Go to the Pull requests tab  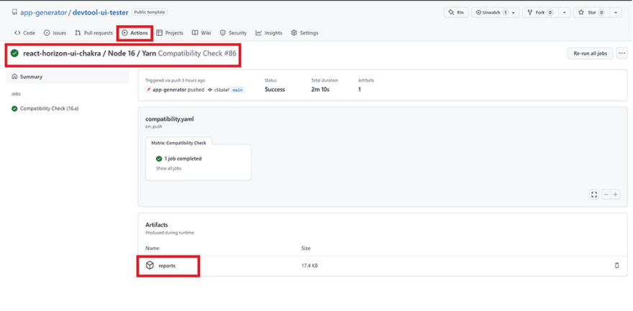click(94, 33)
